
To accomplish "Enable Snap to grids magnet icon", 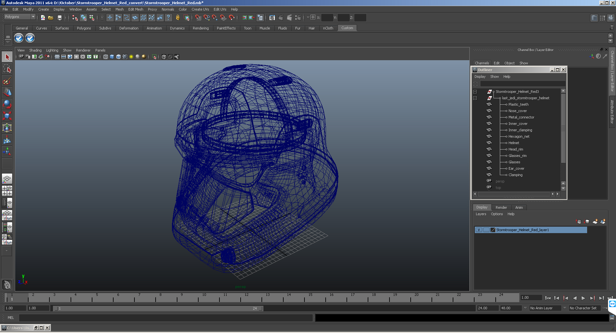I will (198, 18).
